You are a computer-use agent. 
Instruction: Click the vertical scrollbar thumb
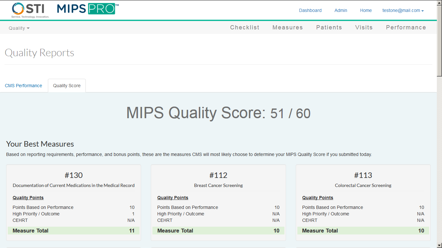click(439, 40)
